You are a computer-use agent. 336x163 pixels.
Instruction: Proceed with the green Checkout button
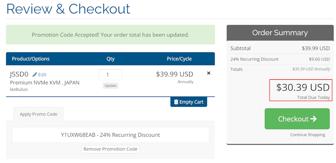pyautogui.click(x=297, y=119)
